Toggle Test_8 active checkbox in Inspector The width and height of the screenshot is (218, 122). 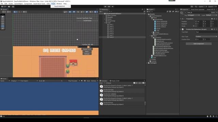185,13
